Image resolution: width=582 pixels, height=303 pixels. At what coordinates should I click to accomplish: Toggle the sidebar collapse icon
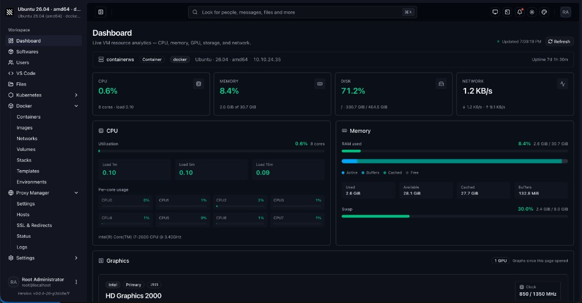101,12
